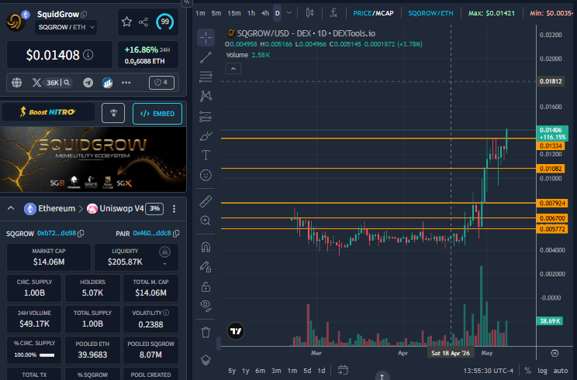Click the SquidGrow banner image
This screenshot has height=380, width=577.
pyautogui.click(x=93, y=159)
